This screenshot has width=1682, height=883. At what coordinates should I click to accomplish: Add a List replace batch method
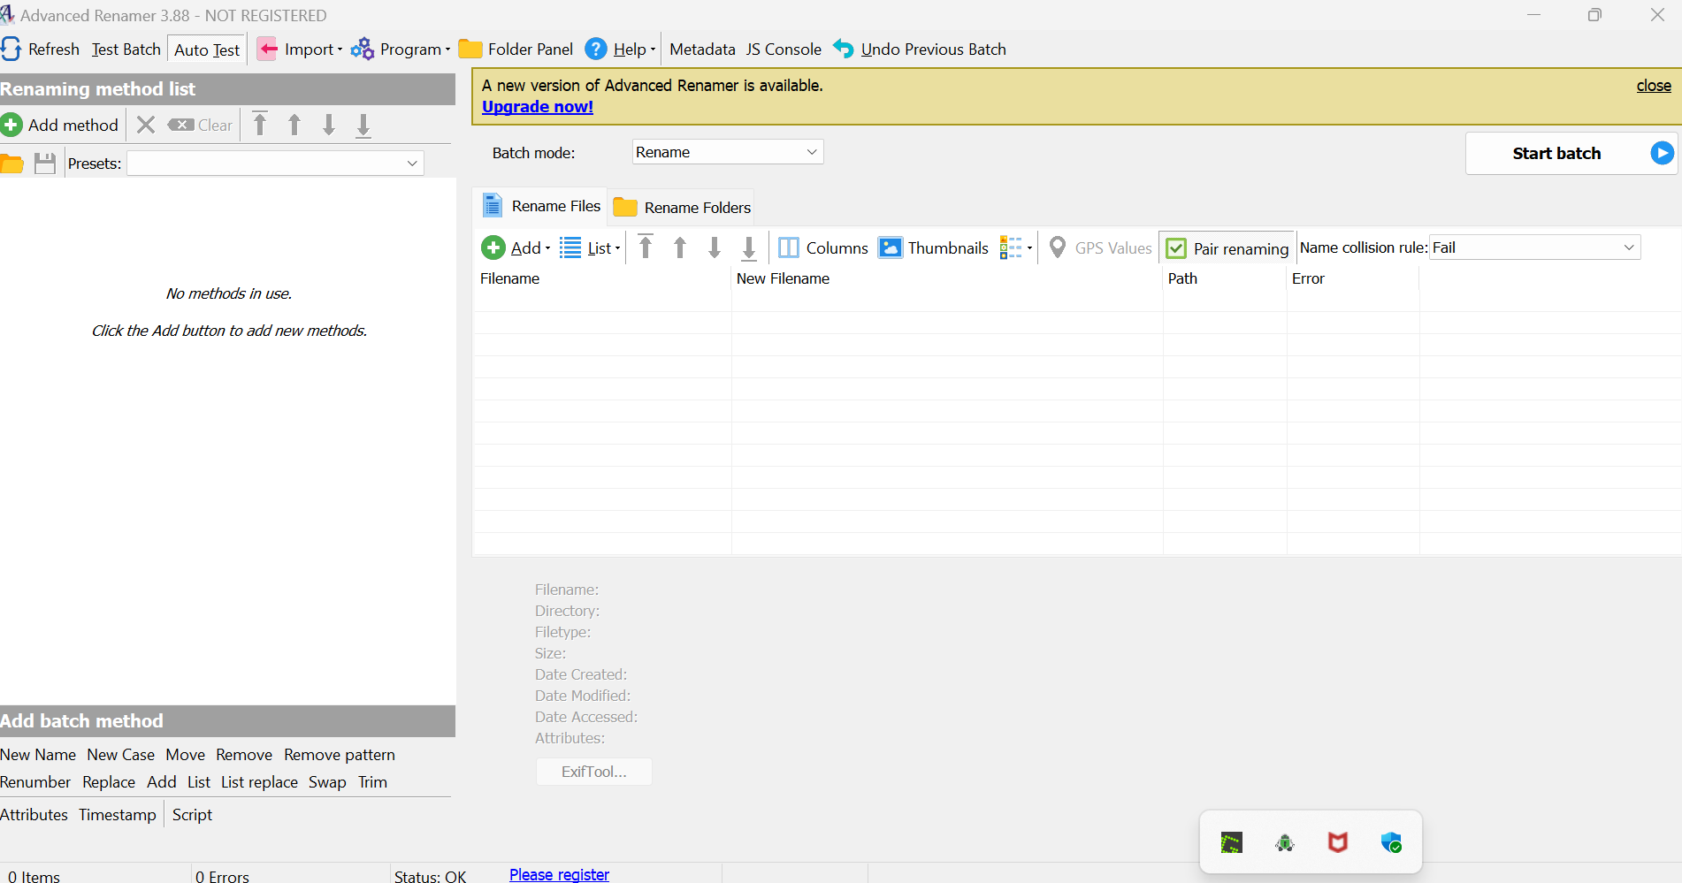[x=260, y=782]
